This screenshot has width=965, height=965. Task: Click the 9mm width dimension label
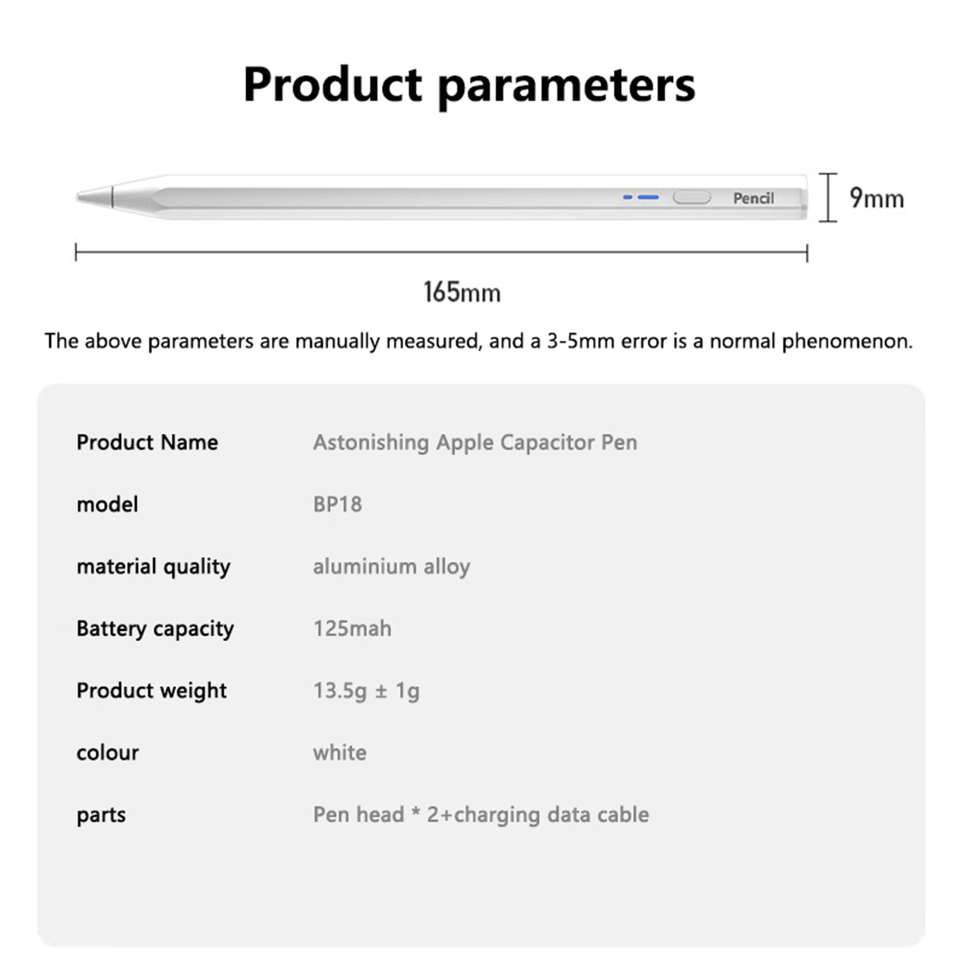[877, 198]
